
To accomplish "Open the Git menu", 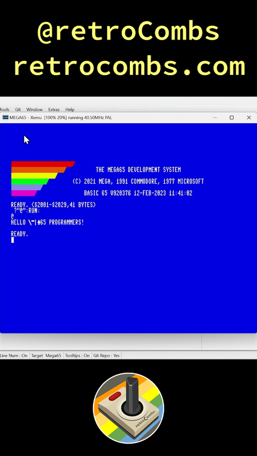I will tap(18, 109).
